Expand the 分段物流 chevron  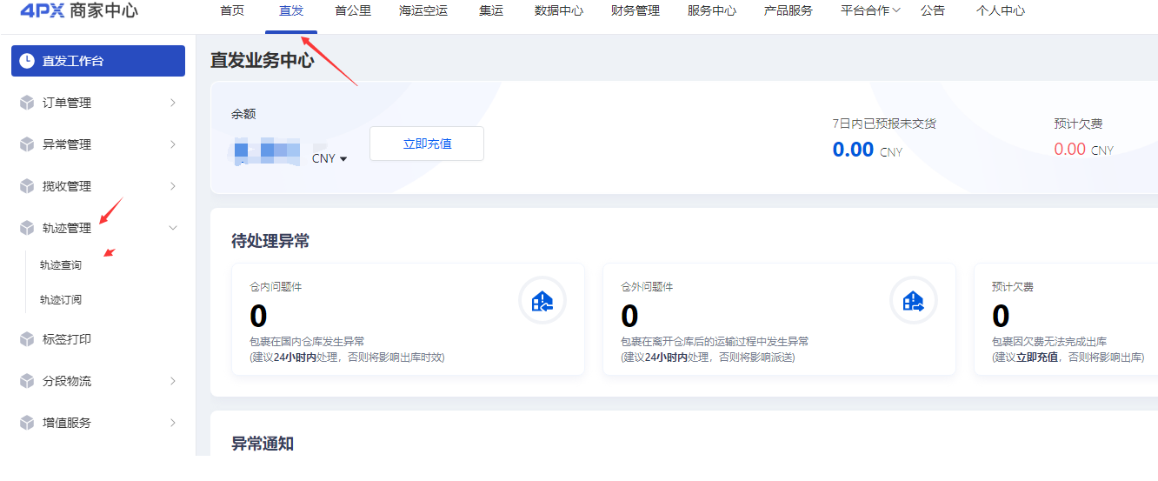tap(172, 381)
